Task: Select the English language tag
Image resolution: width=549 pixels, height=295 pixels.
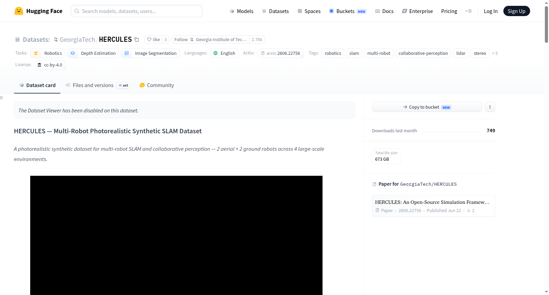Action: [224, 53]
